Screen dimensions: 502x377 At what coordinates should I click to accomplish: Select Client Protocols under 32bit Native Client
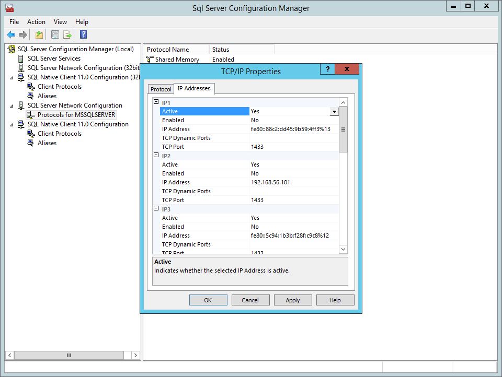click(x=60, y=87)
